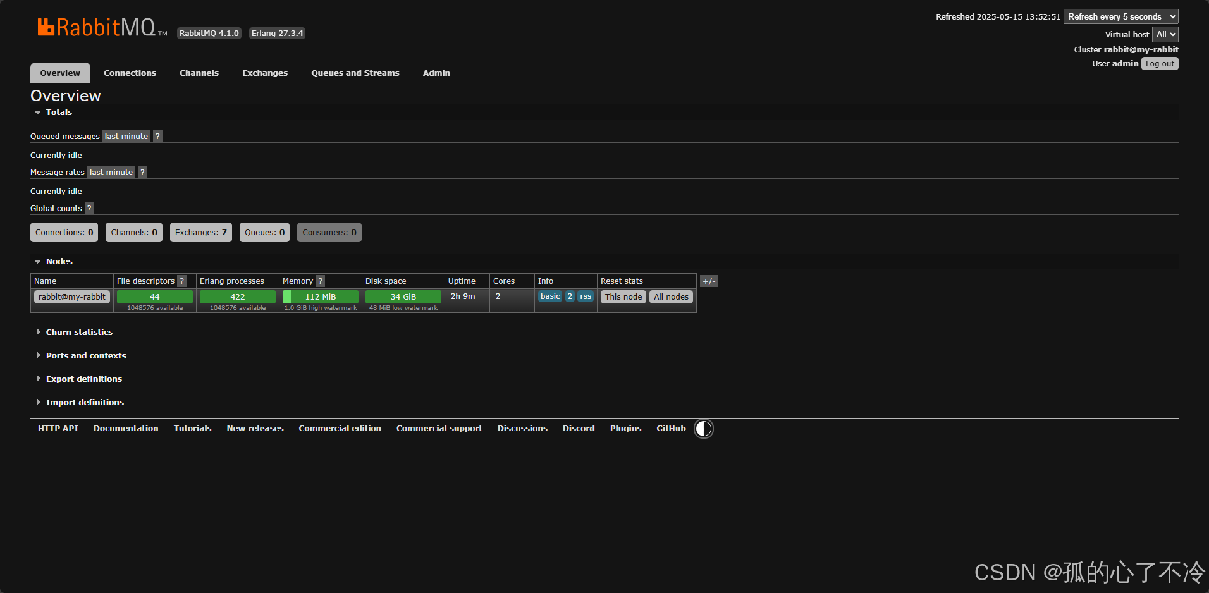Switch to the Channels tab

(x=199, y=73)
